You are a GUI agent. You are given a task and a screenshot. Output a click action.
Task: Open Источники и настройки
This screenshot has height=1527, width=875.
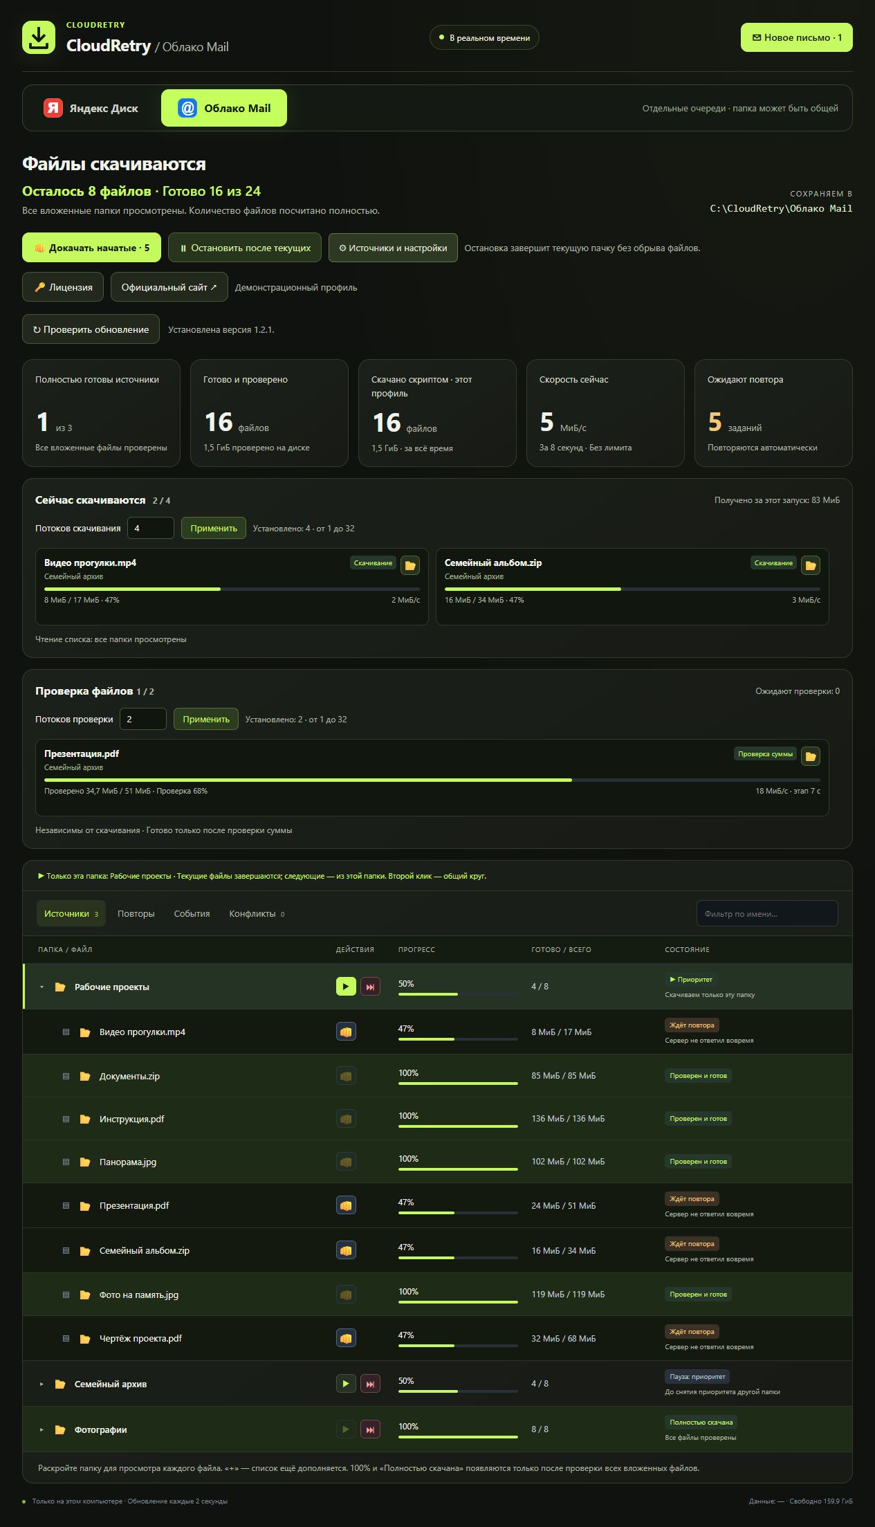pyautogui.click(x=393, y=248)
